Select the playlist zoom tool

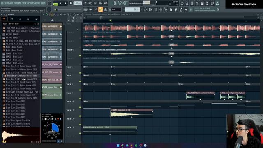click(x=74, y=14)
